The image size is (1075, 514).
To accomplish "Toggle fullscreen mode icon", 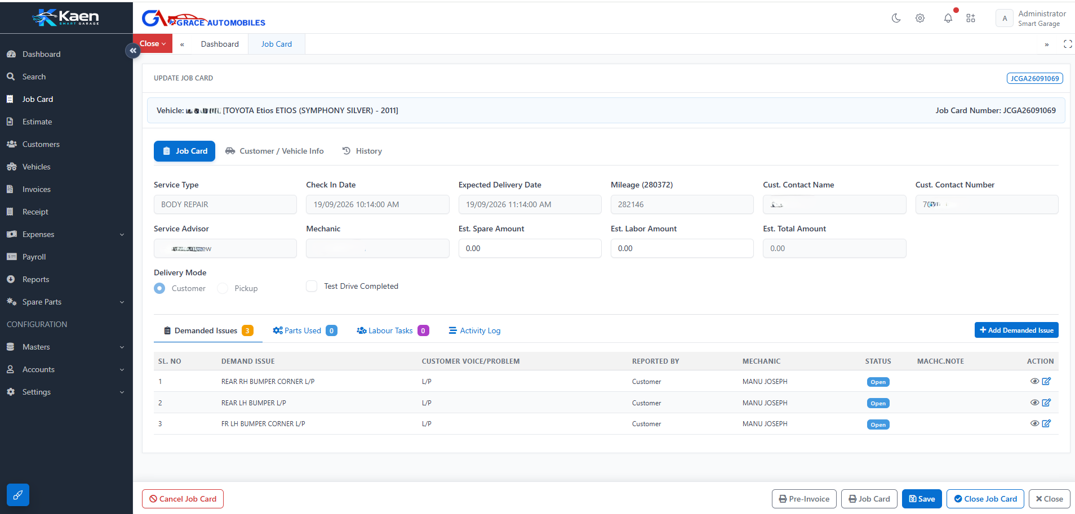I will (x=1068, y=44).
